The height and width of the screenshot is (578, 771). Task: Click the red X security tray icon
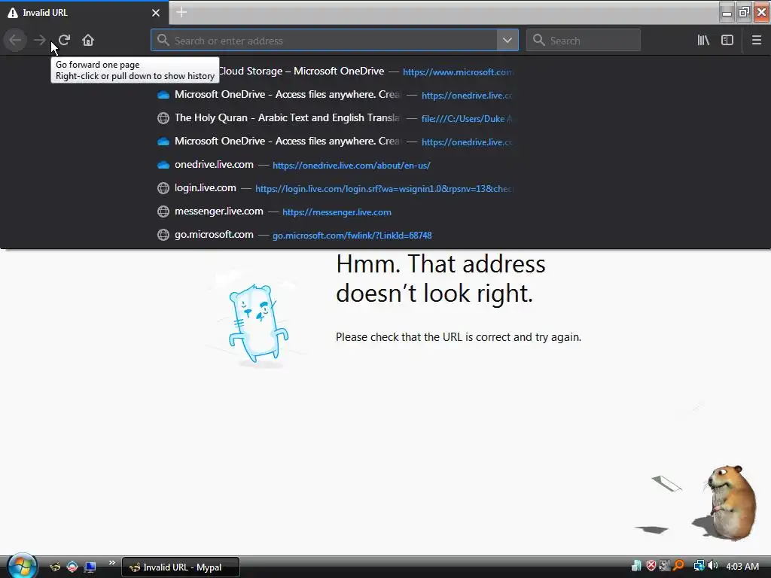[x=651, y=566]
